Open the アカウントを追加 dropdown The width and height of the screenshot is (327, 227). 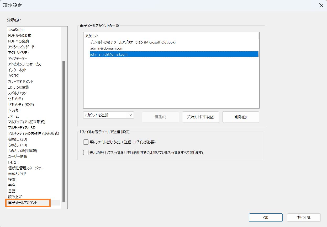108,115
